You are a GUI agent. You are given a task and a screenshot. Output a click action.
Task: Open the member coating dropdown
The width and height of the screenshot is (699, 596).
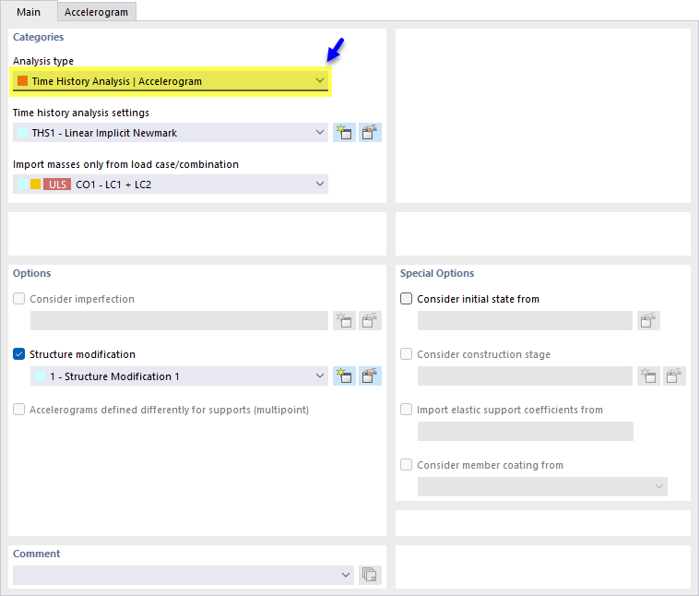point(542,486)
